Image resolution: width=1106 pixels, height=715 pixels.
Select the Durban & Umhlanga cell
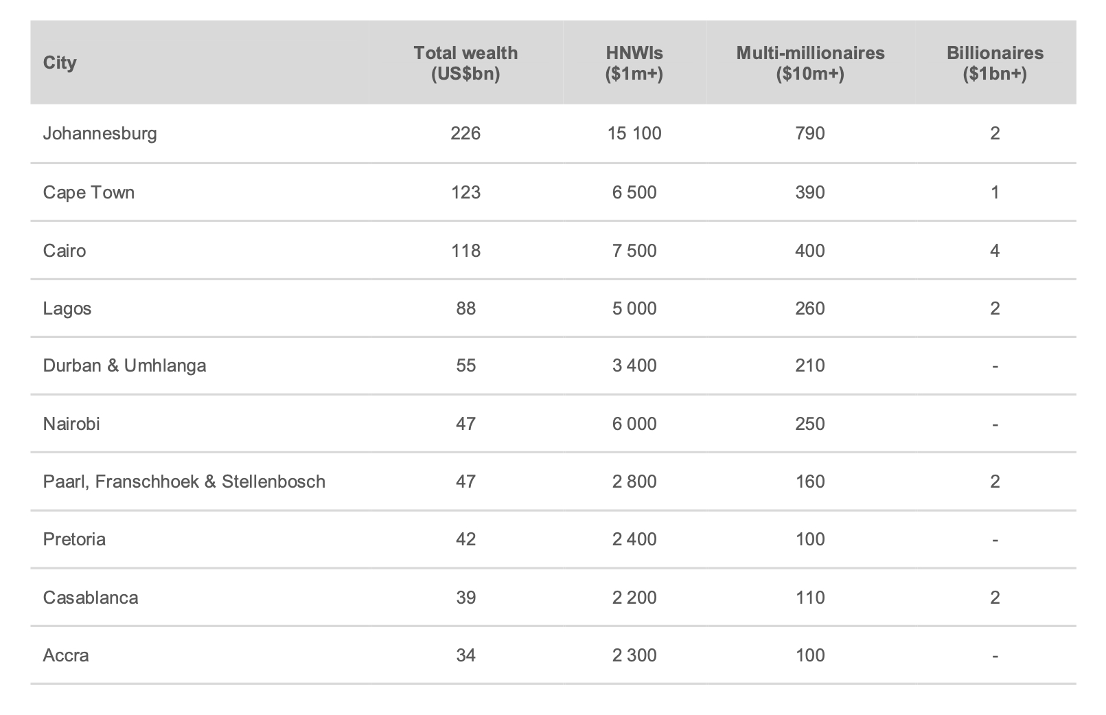click(124, 365)
